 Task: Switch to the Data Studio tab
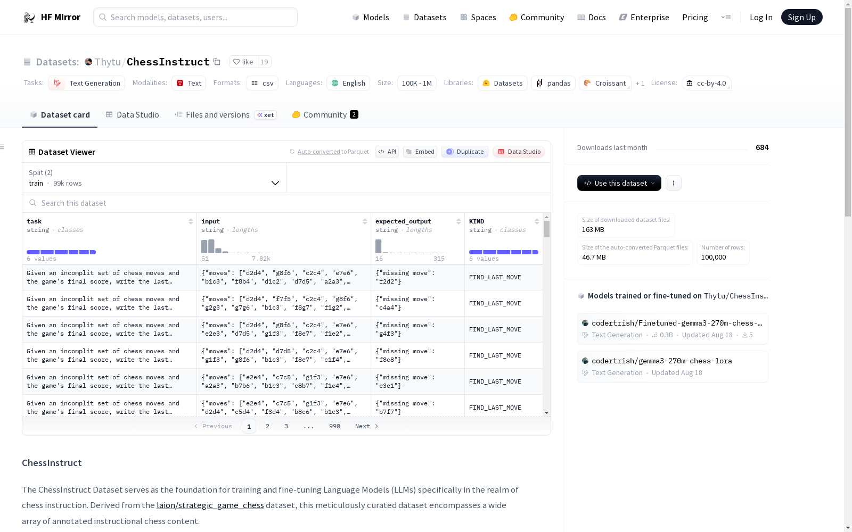pyautogui.click(x=132, y=115)
